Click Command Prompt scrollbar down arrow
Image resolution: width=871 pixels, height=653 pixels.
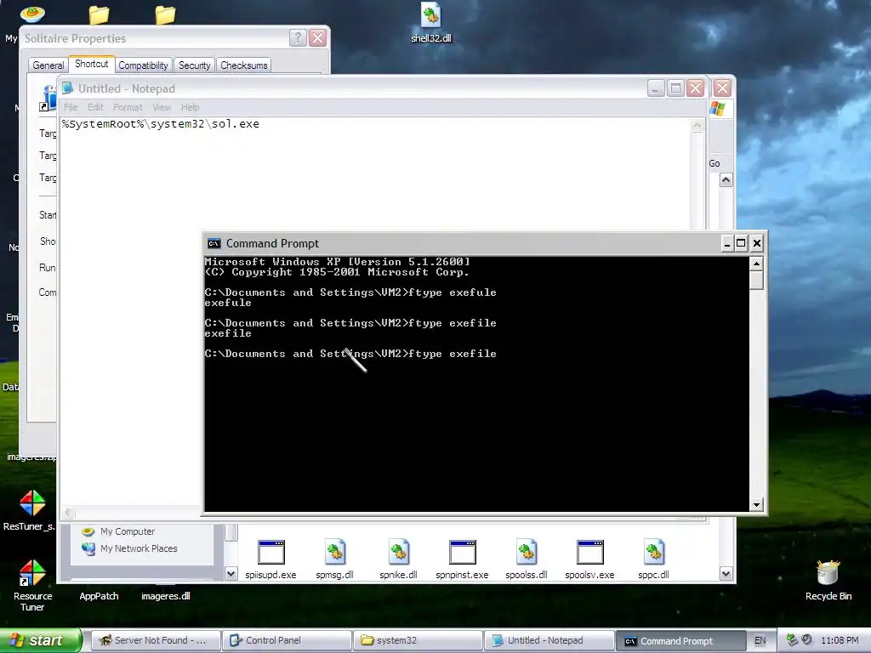756,505
